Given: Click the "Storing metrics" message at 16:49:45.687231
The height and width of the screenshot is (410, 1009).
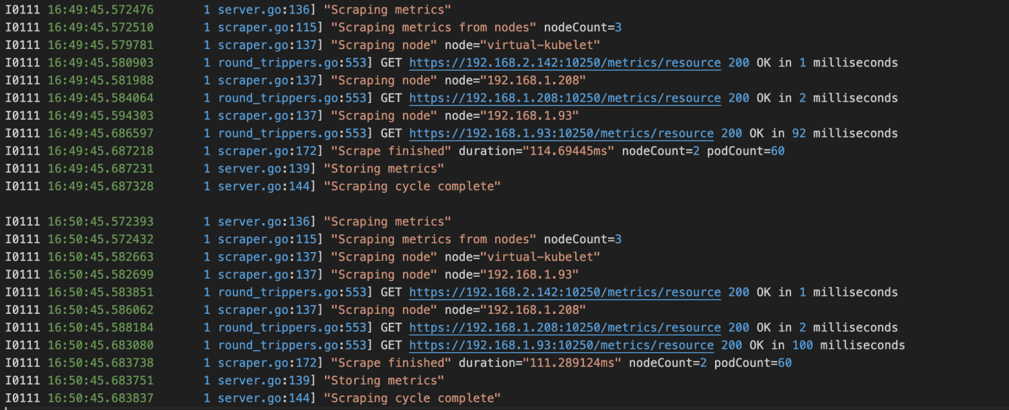Looking at the screenshot, I should click(383, 169).
